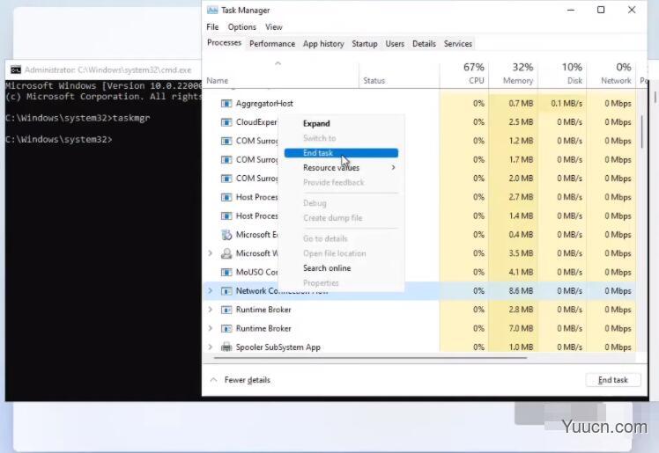Select the Spooler SubSystem App row
Viewport: 659px width, 453px height.
pos(418,347)
